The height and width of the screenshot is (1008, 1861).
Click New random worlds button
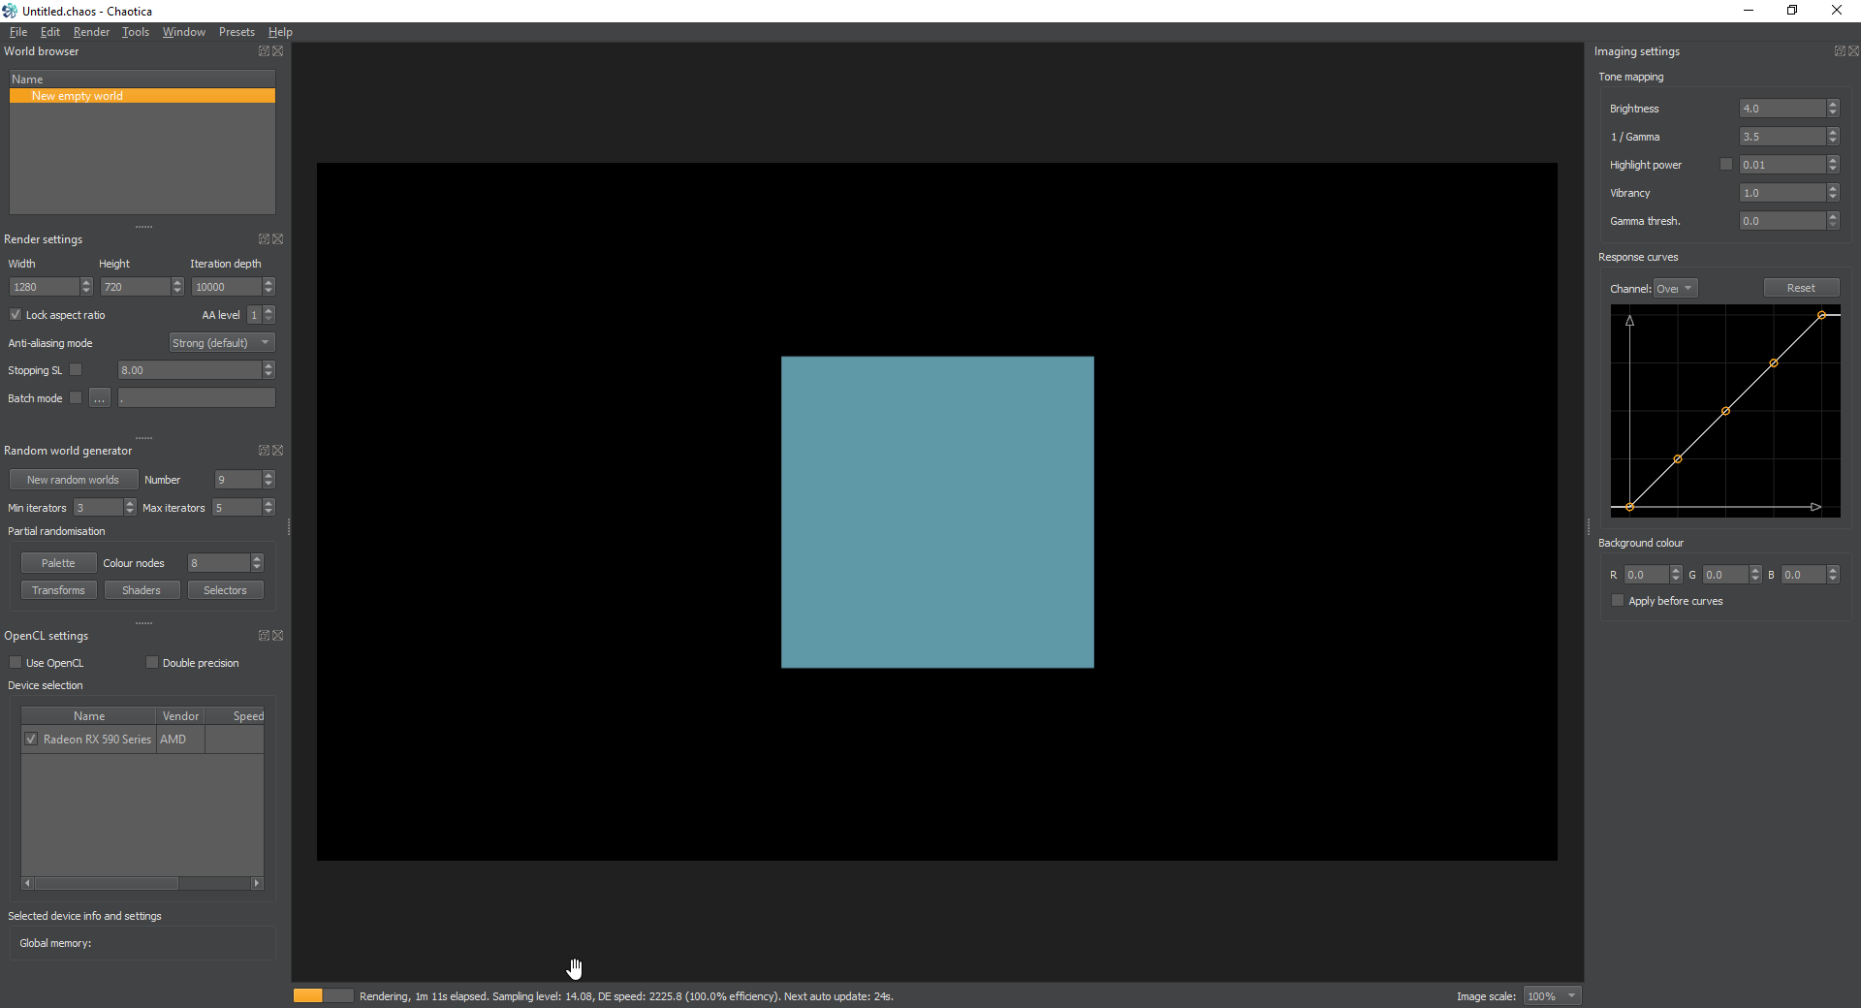coord(74,480)
